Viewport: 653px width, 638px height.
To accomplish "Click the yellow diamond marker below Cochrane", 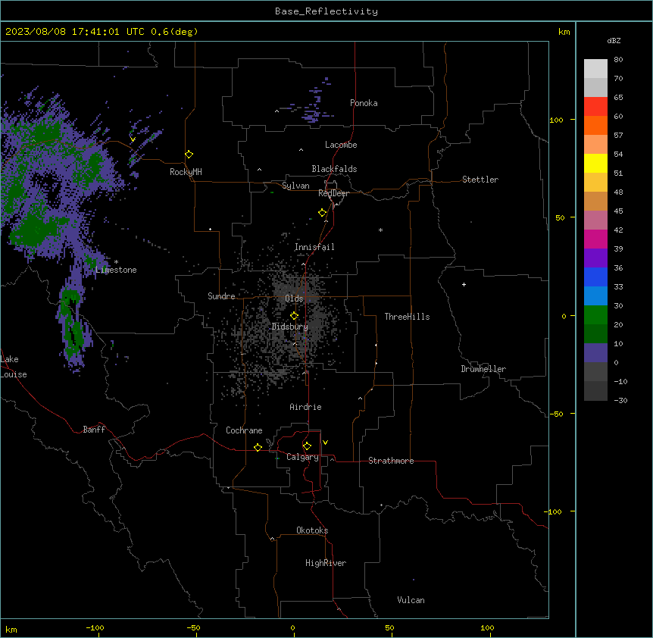I will [258, 447].
